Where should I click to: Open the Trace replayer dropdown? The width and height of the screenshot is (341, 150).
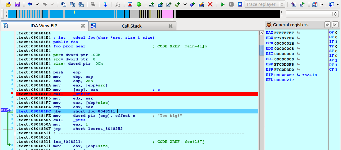click(x=265, y=4)
